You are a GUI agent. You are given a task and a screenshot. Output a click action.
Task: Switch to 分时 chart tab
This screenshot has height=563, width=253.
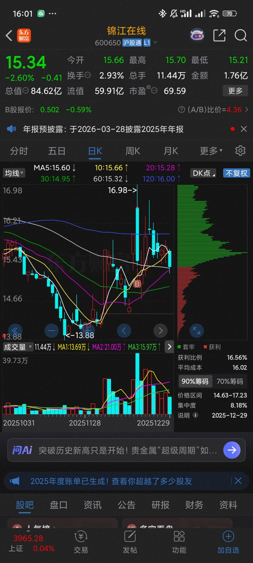coord(19,151)
